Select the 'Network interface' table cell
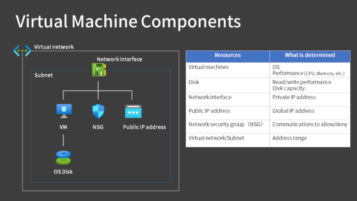Viewport: 357px width, 201px height. 228,99
